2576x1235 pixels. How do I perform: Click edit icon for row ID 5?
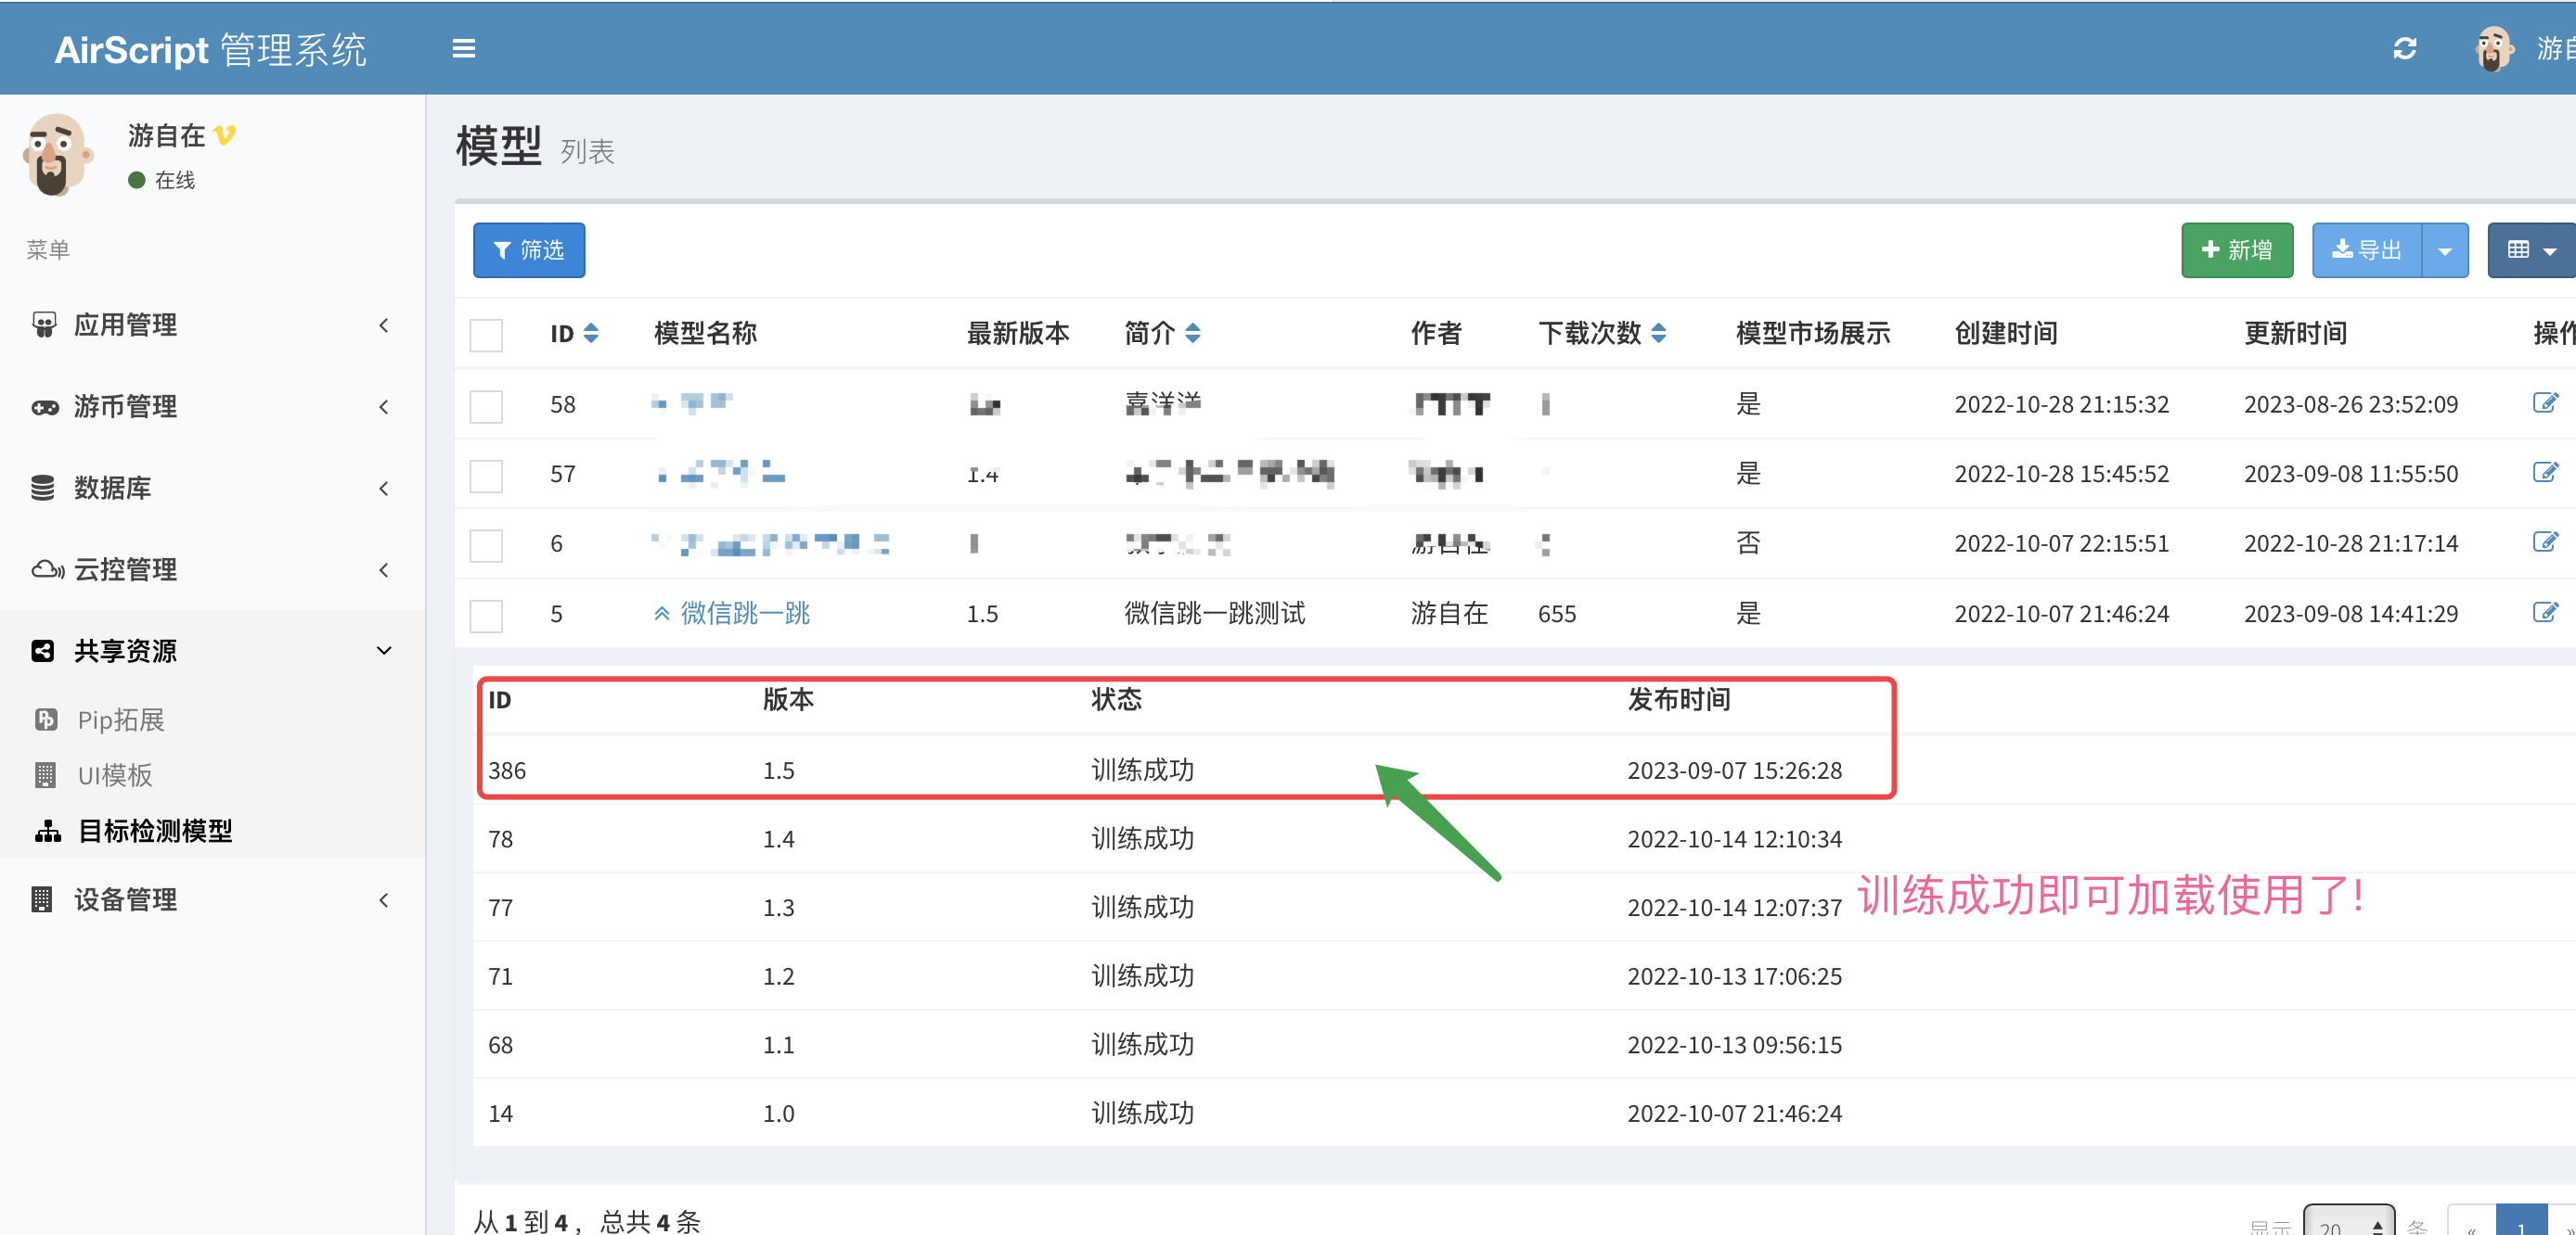pyautogui.click(x=2544, y=613)
